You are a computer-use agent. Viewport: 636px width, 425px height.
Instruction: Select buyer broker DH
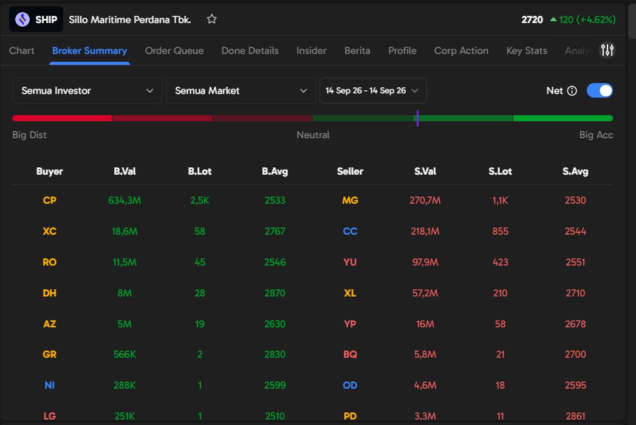[x=49, y=293]
